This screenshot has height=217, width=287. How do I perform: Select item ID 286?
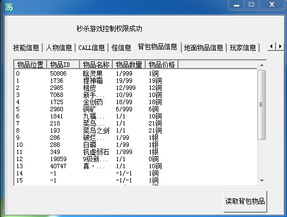55,138
